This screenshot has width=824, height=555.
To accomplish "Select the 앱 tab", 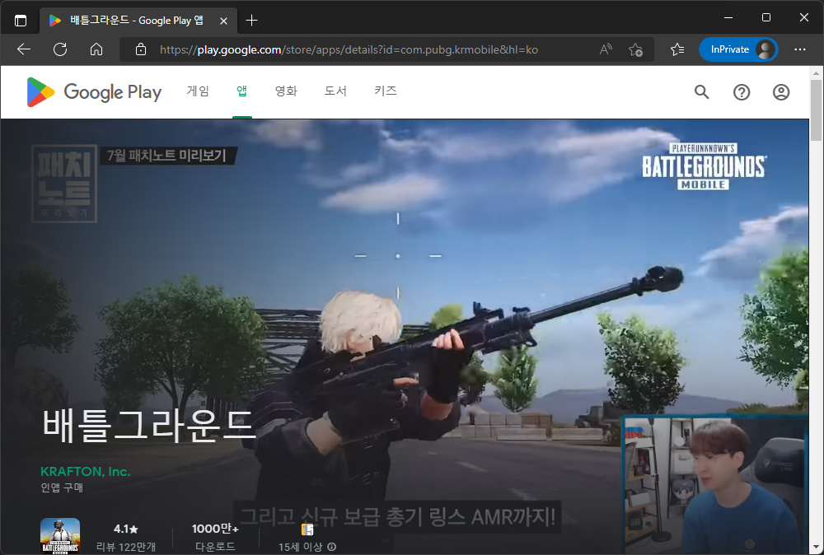I will point(241,91).
